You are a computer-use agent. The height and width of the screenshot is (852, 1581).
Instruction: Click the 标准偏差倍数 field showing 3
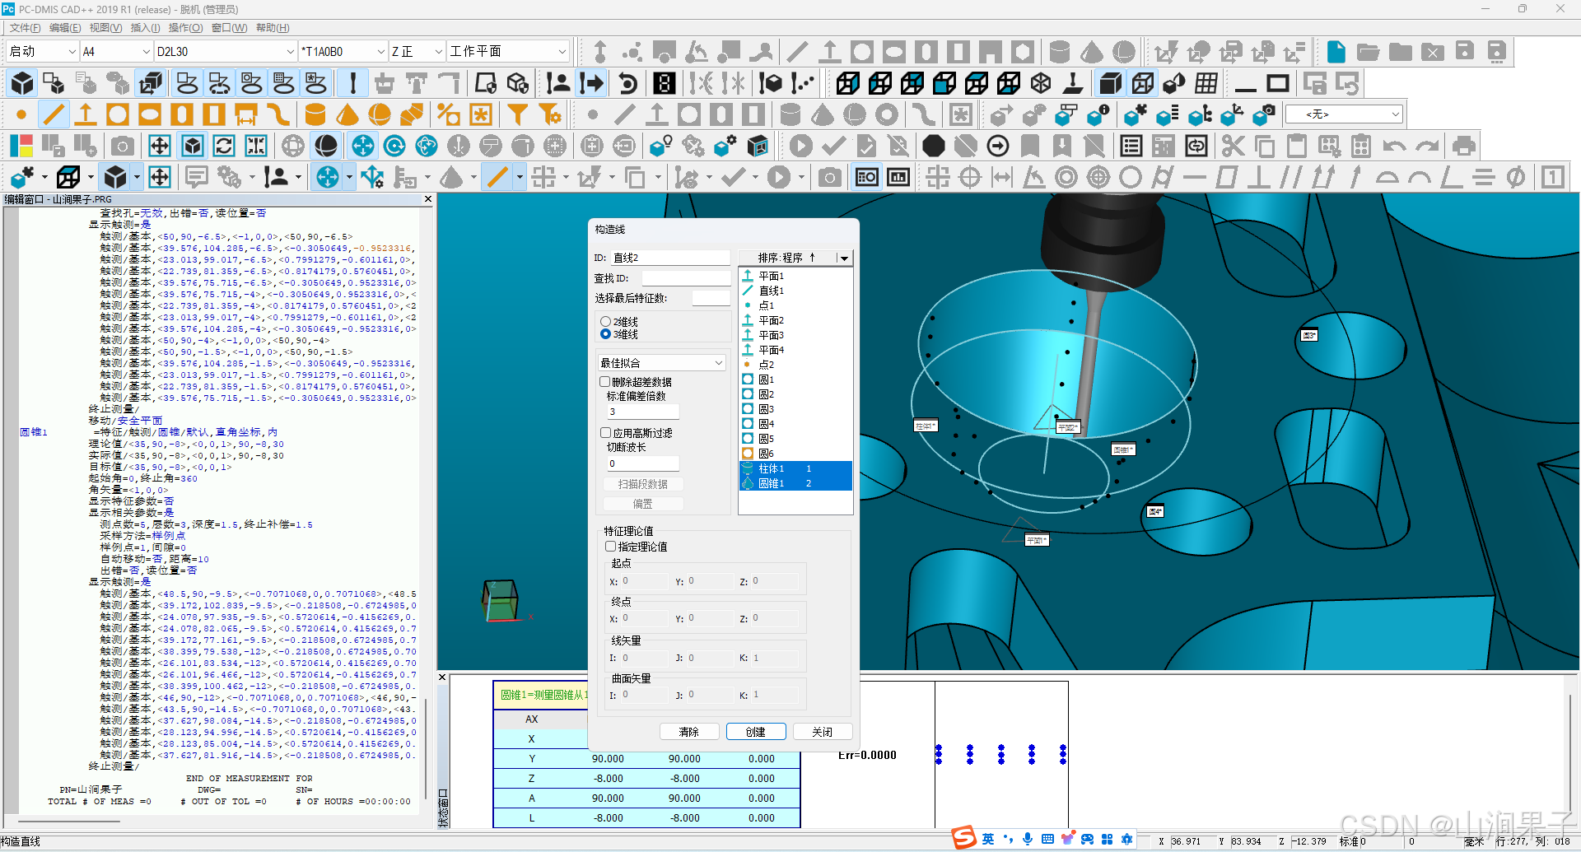click(x=643, y=412)
